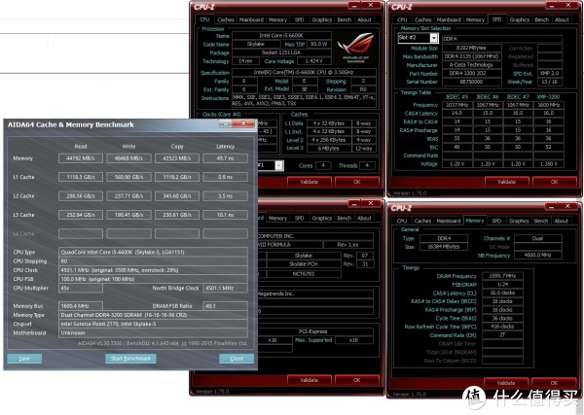
Task: Validate in the CPU-Z CPU window
Action: (310, 182)
